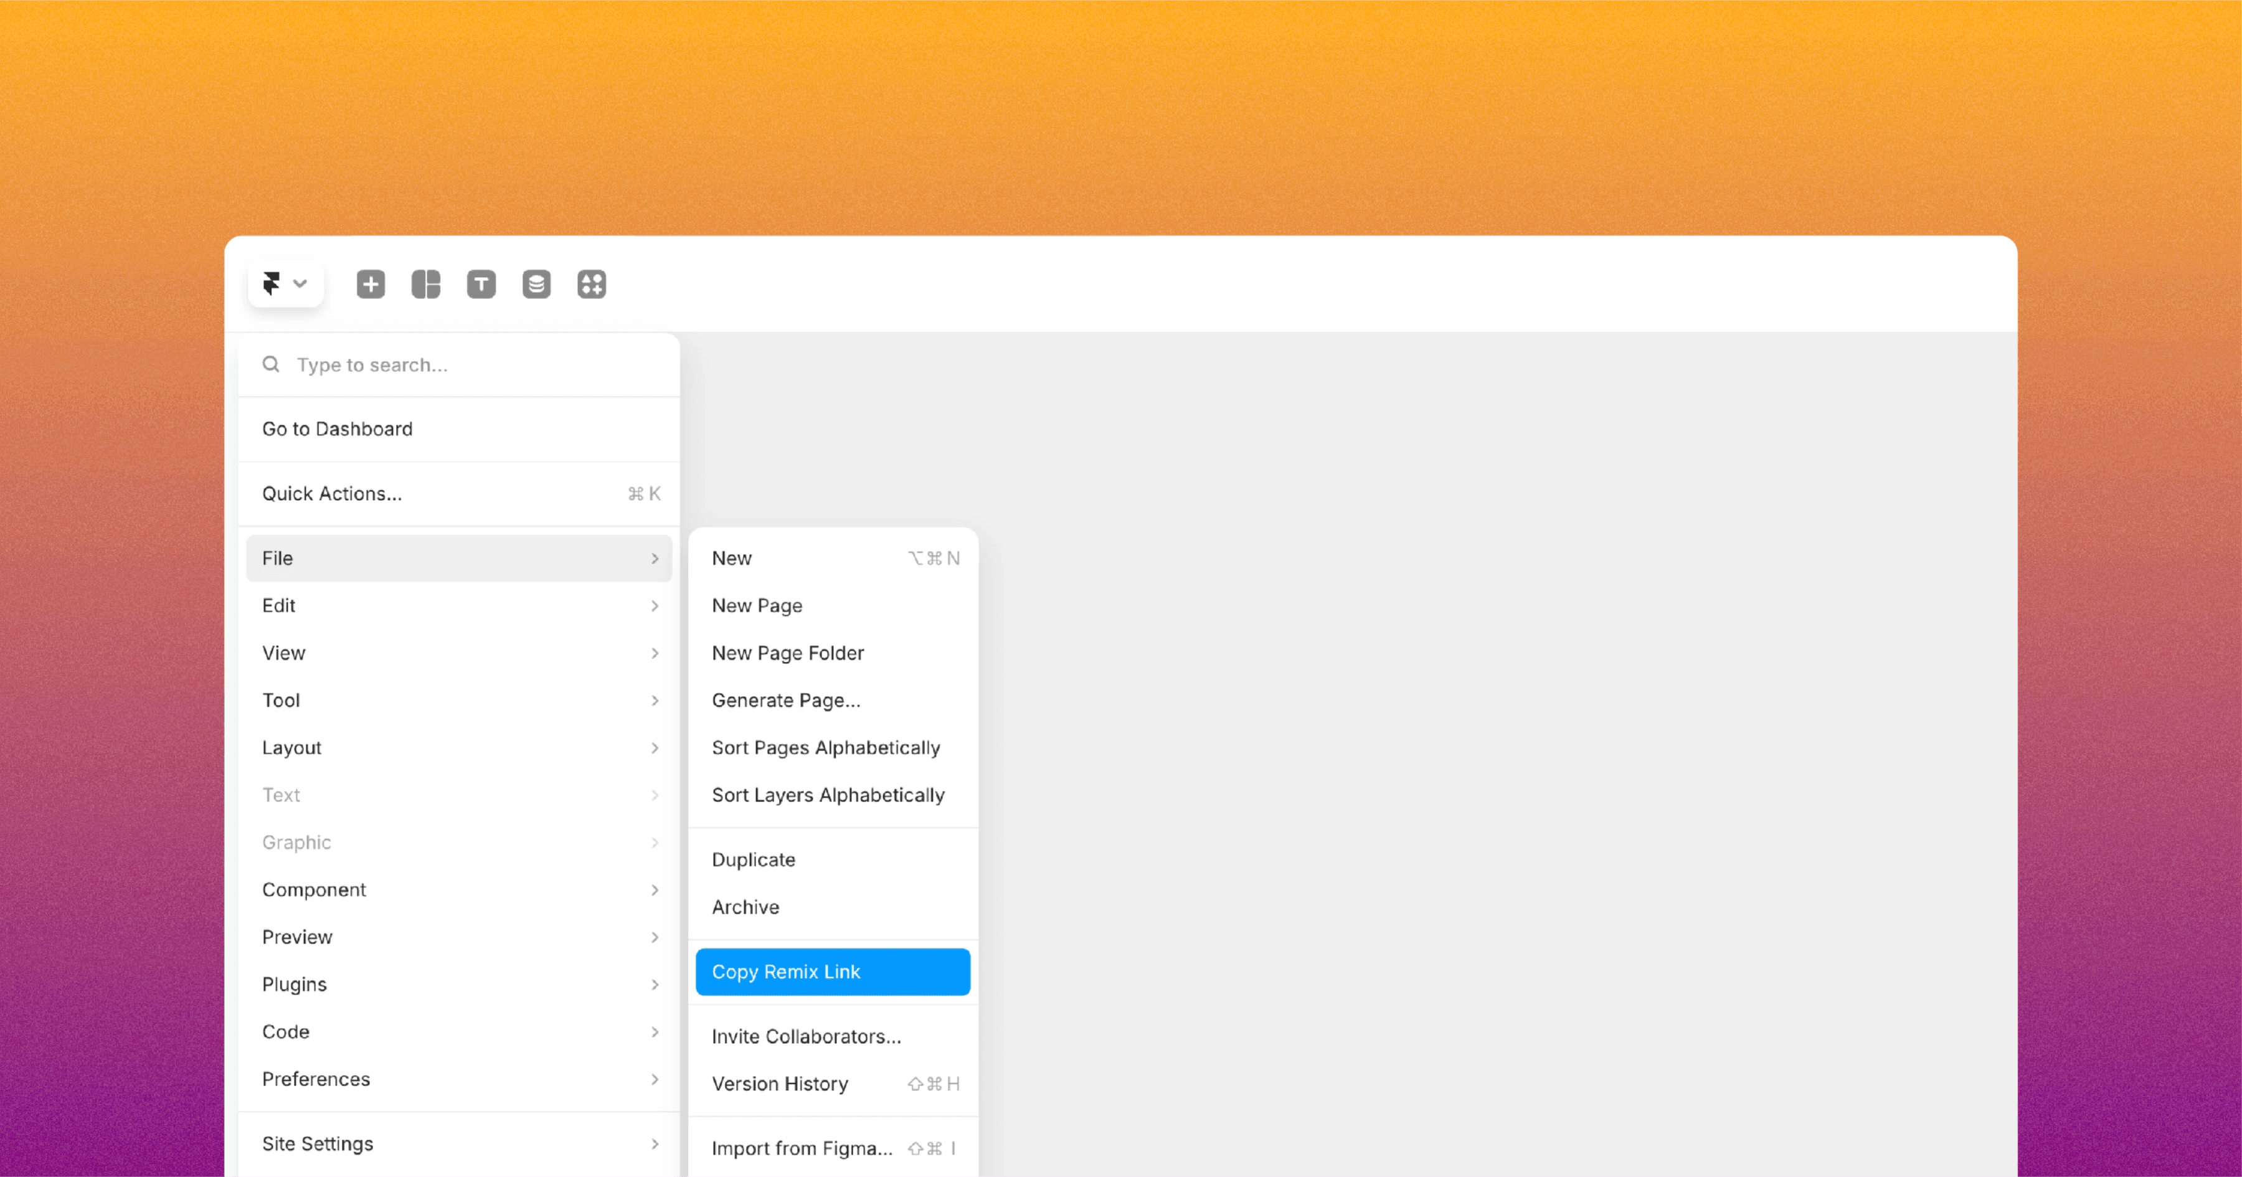2242x1177 pixels.
Task: Open the CMS database icon
Action: [x=536, y=284]
